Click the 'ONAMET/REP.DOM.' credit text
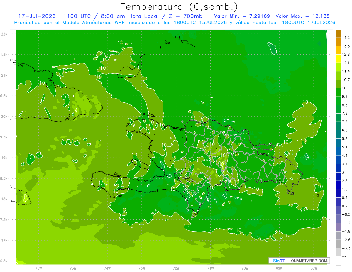The image size is (352, 272). (309, 261)
